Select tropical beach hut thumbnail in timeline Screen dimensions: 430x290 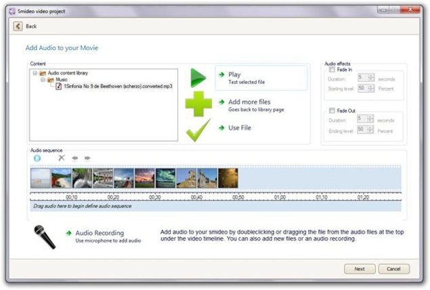pos(62,178)
